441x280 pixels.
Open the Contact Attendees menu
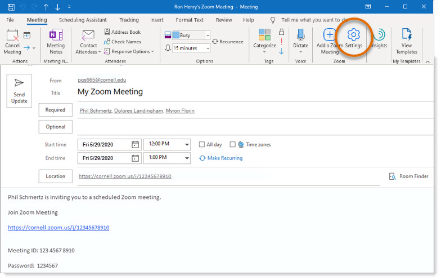[x=88, y=42]
